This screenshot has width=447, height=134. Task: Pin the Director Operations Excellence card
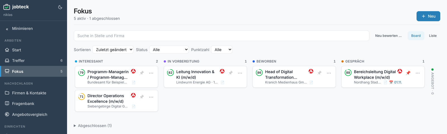[142, 97]
